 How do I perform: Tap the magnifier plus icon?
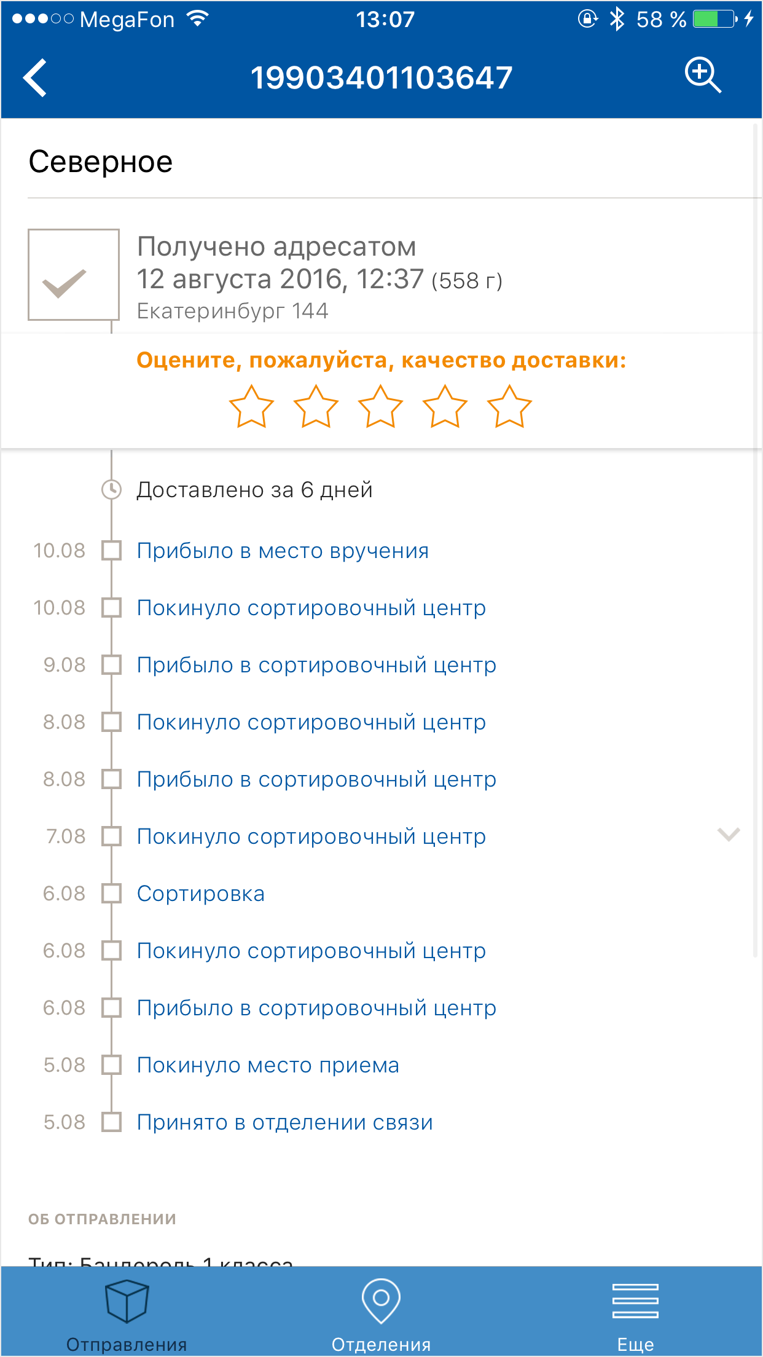(x=702, y=76)
